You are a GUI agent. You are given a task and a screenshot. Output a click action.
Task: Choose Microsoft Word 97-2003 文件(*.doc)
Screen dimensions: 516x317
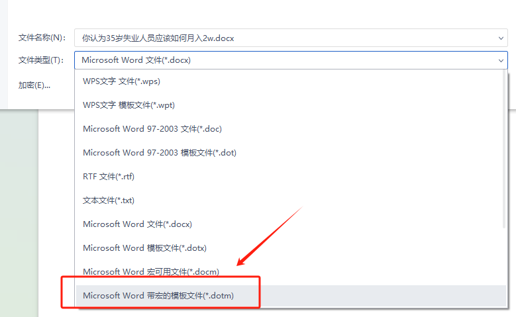(289, 129)
